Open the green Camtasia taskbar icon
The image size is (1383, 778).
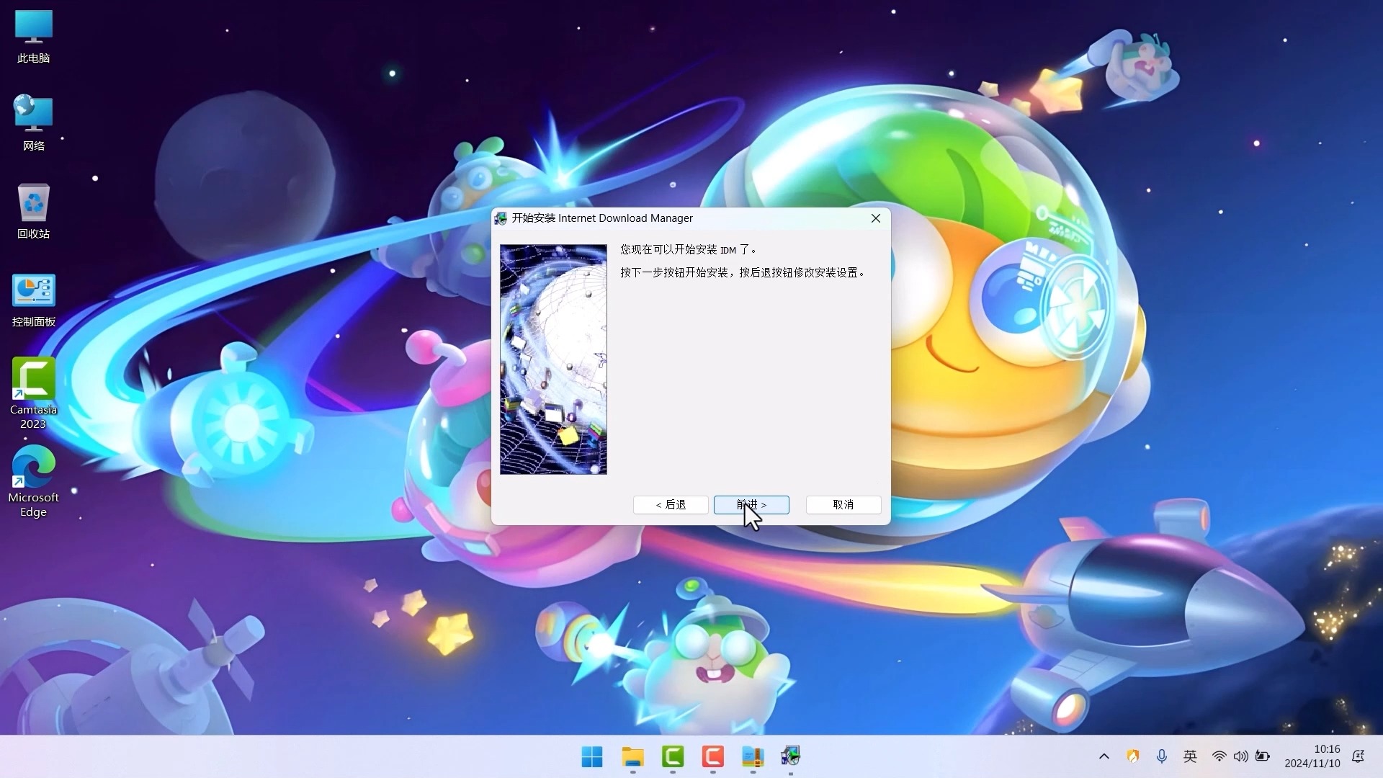tap(673, 757)
